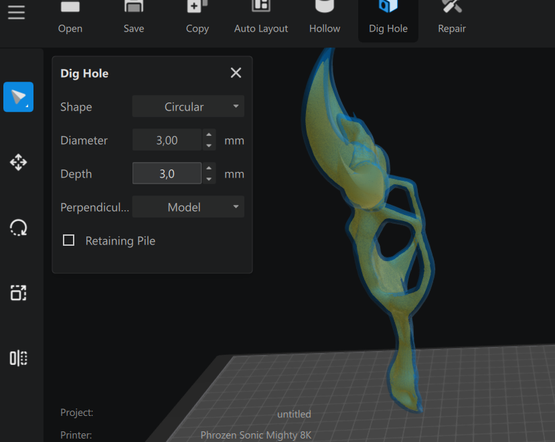This screenshot has width=555, height=442.
Task: Run Auto Layout on the plate
Action: (x=261, y=17)
